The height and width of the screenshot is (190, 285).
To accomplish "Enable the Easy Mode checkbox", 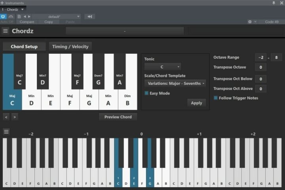I will tap(147, 93).
